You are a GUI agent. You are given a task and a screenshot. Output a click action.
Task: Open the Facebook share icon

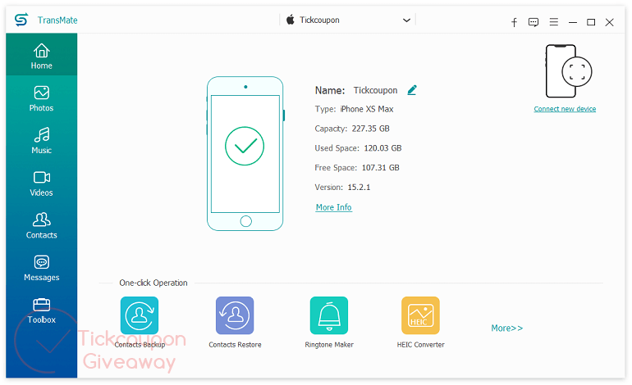[514, 22]
